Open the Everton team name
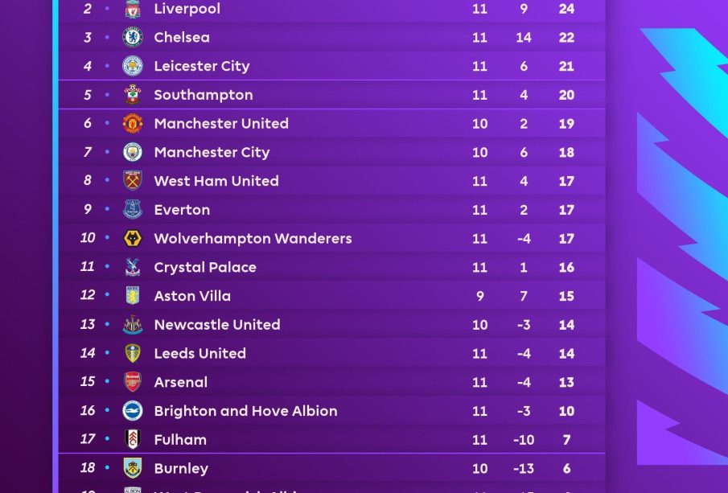 (182, 210)
